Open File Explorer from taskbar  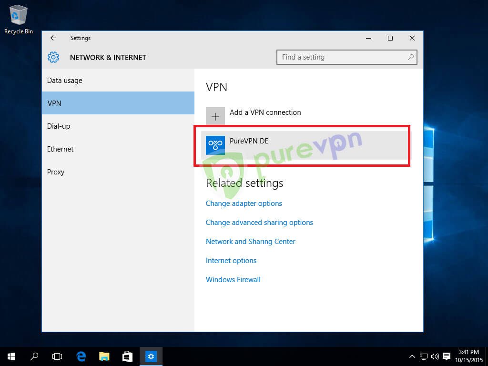click(x=104, y=356)
